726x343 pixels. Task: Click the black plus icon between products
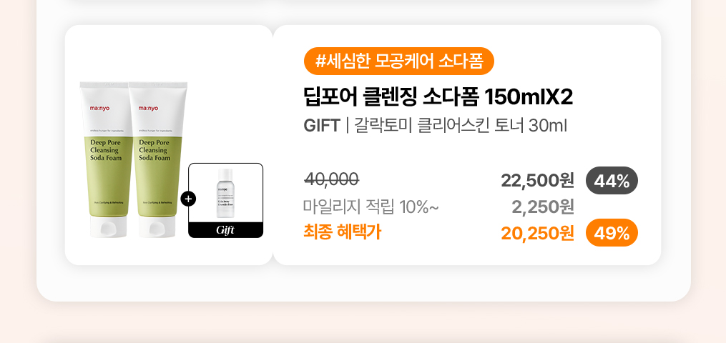189,199
